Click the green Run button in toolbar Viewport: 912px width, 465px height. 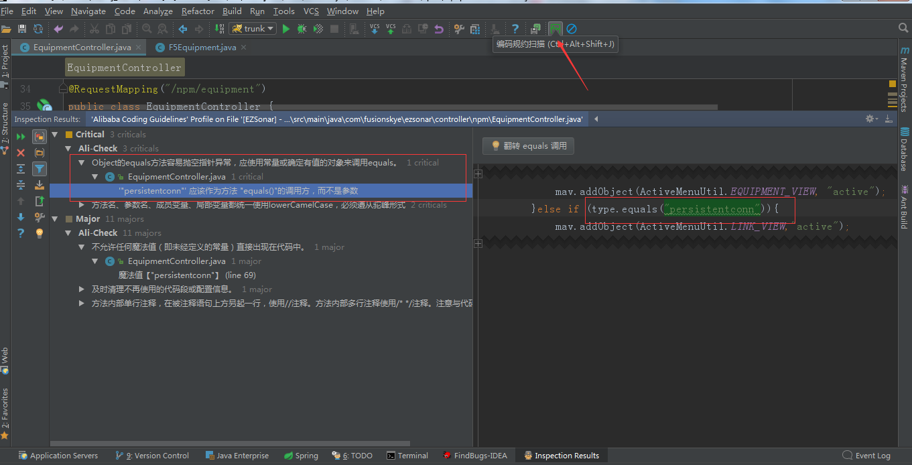click(286, 29)
